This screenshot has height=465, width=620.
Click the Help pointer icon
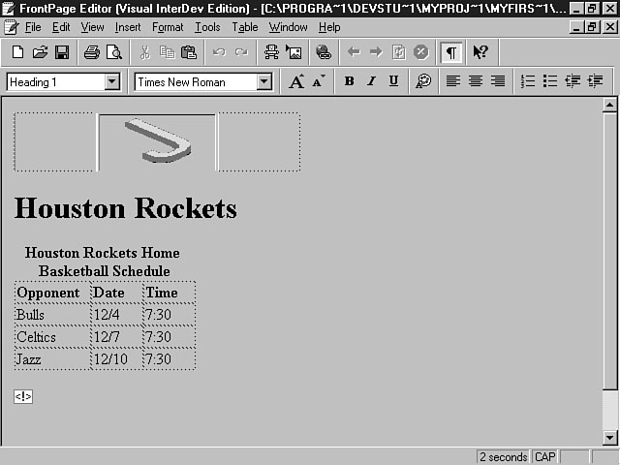(x=480, y=52)
